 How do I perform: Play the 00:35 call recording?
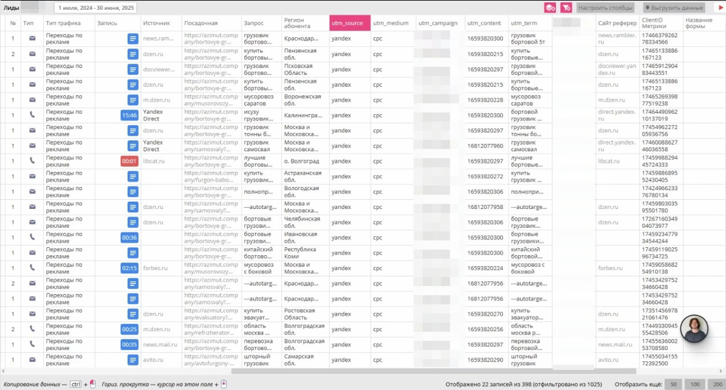tap(129, 344)
